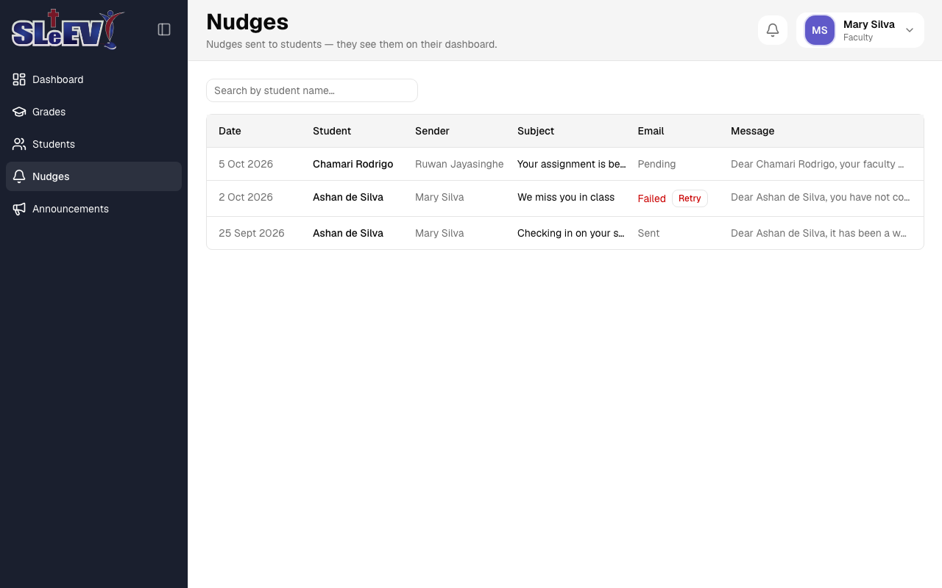Click the date 5 Oct 2026
The width and height of the screenshot is (942, 588).
click(x=246, y=164)
